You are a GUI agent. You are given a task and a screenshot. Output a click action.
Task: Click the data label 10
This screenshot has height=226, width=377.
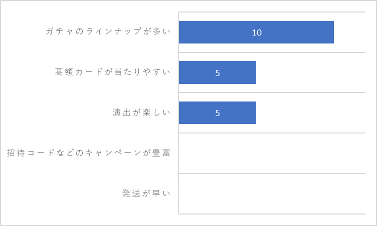click(x=257, y=32)
